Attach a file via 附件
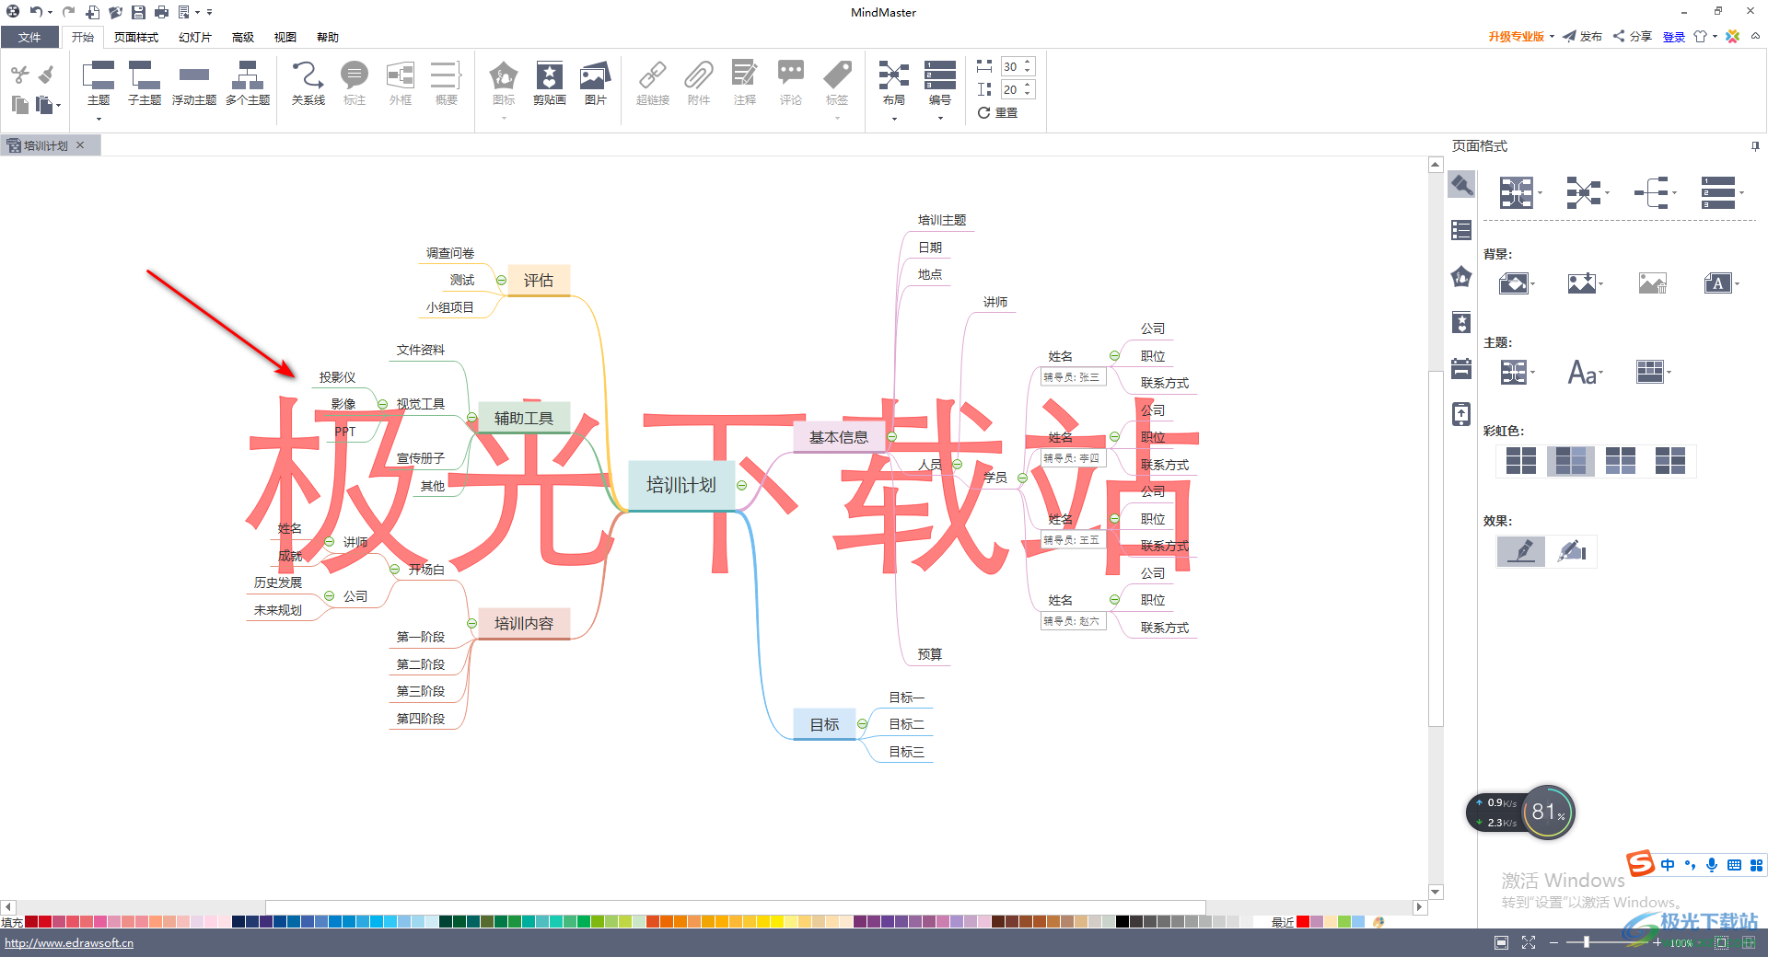 coord(699,83)
